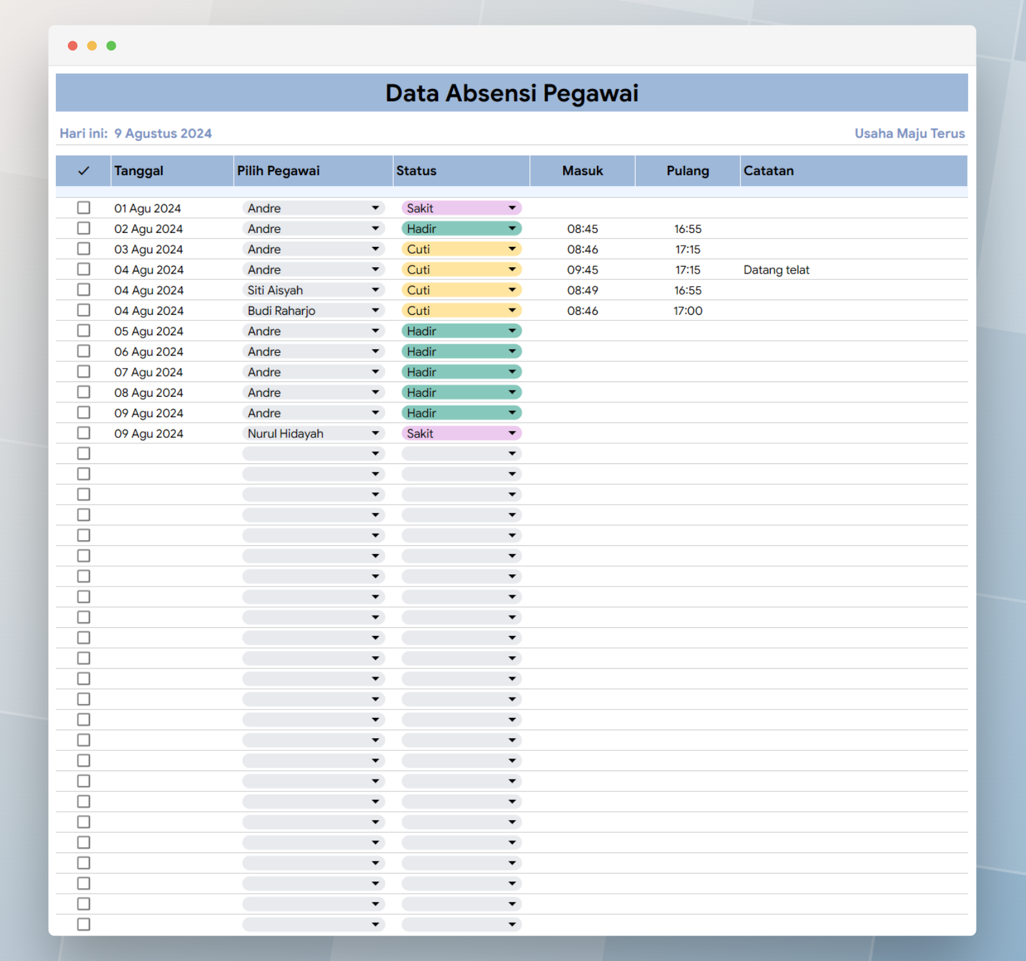The width and height of the screenshot is (1026, 961).
Task: Open the Andre dropdown on 05 Agu 2024
Action: (x=314, y=331)
